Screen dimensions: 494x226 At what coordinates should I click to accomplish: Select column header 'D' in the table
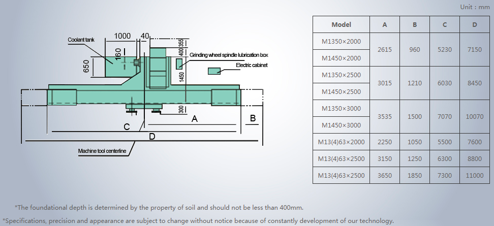(474, 24)
